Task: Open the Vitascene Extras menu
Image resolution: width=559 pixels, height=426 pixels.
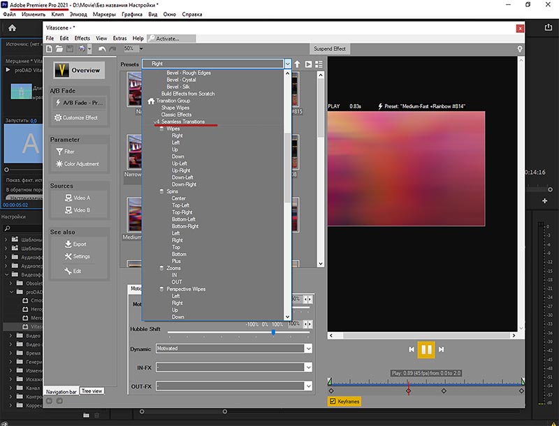Action: (119, 38)
